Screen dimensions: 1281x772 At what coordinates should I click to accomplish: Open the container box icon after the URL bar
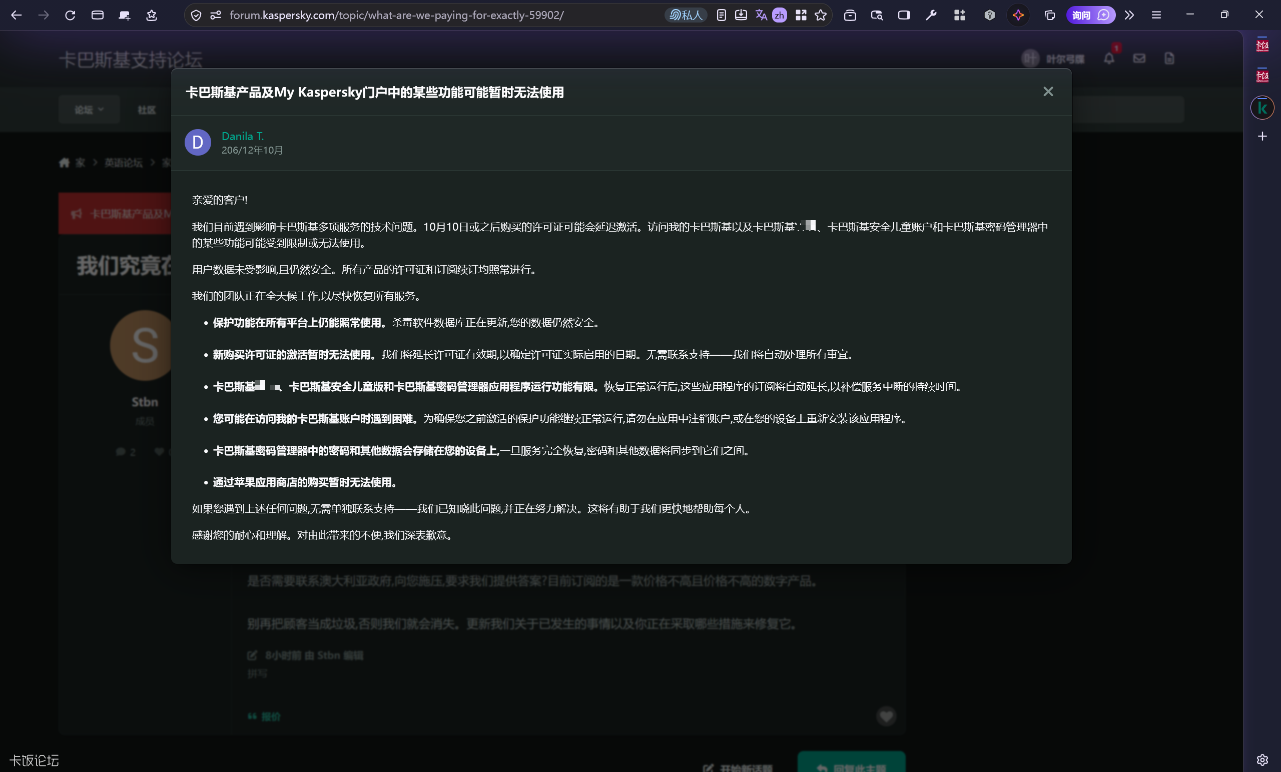(x=850, y=15)
